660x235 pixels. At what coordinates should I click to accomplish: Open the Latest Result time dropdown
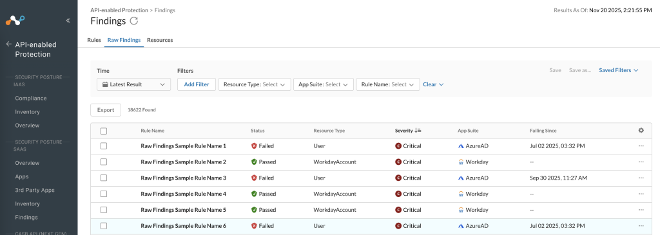[134, 84]
